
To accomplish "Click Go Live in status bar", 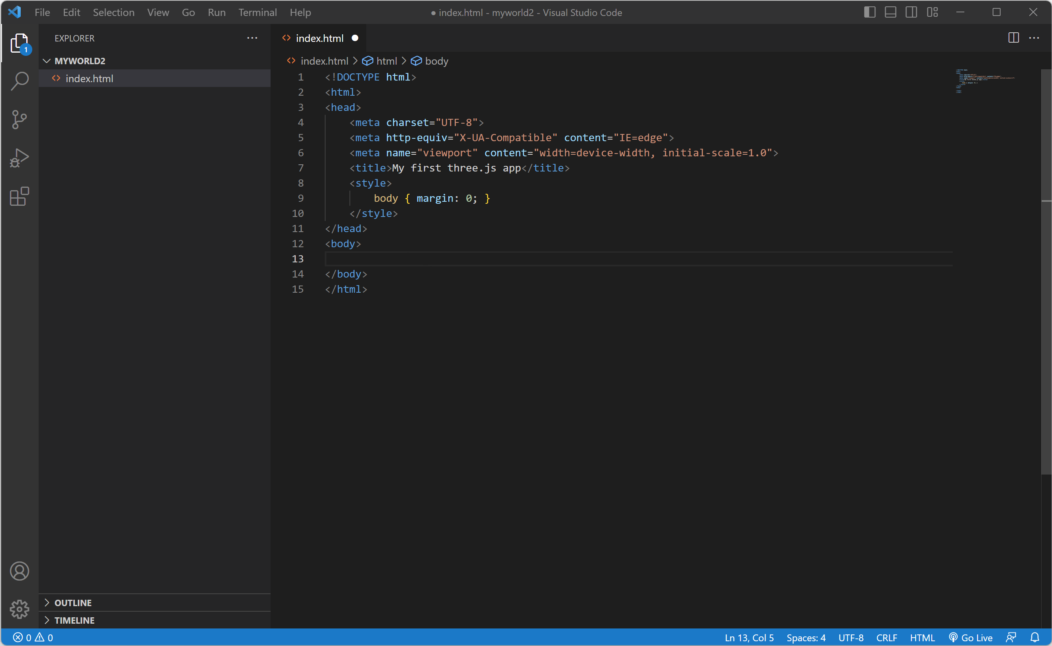I will coord(970,638).
